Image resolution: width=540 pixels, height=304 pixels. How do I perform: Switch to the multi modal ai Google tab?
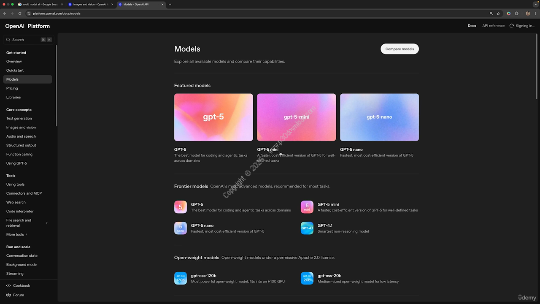40,4
